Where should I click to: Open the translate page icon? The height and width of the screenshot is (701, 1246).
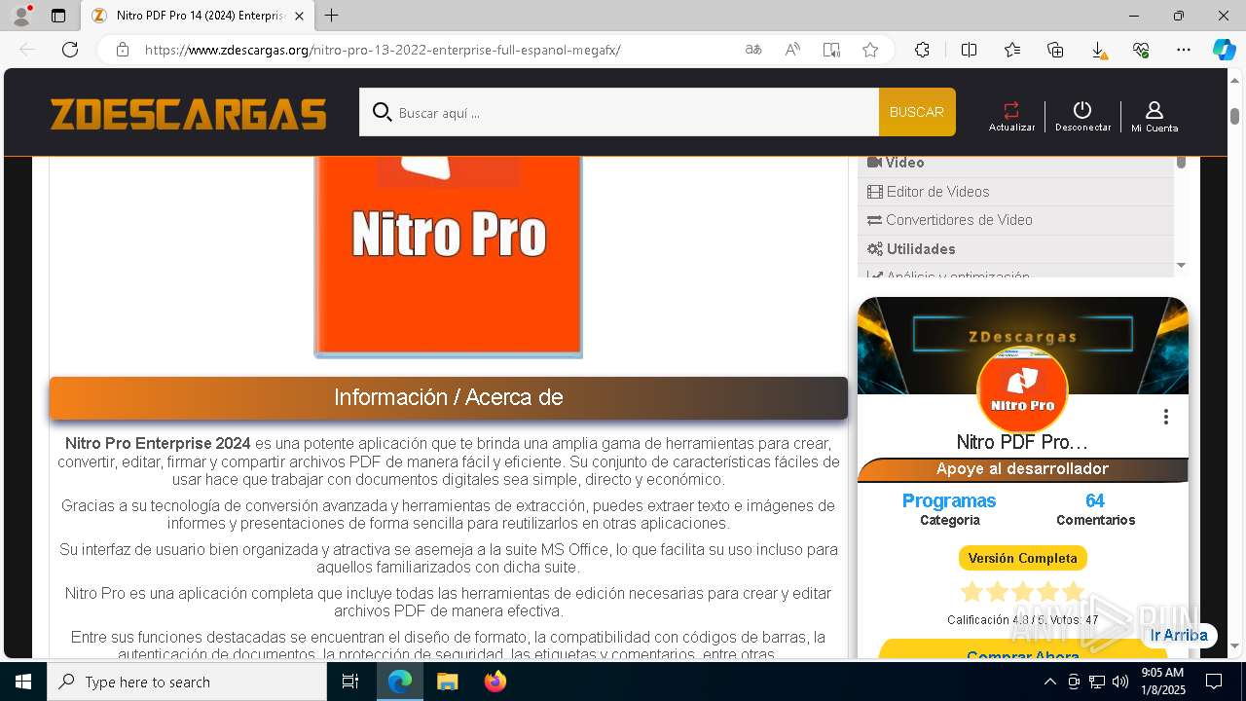(753, 50)
